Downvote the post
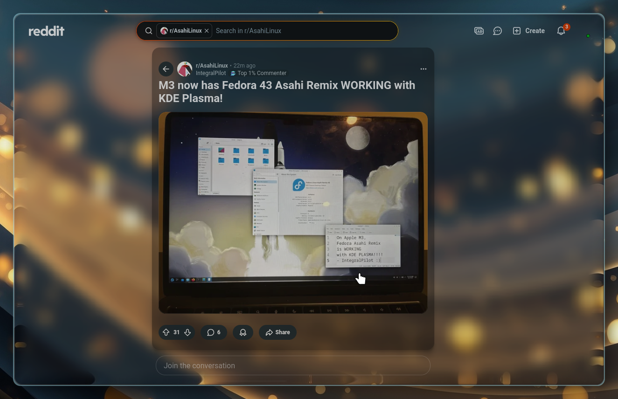 [187, 332]
